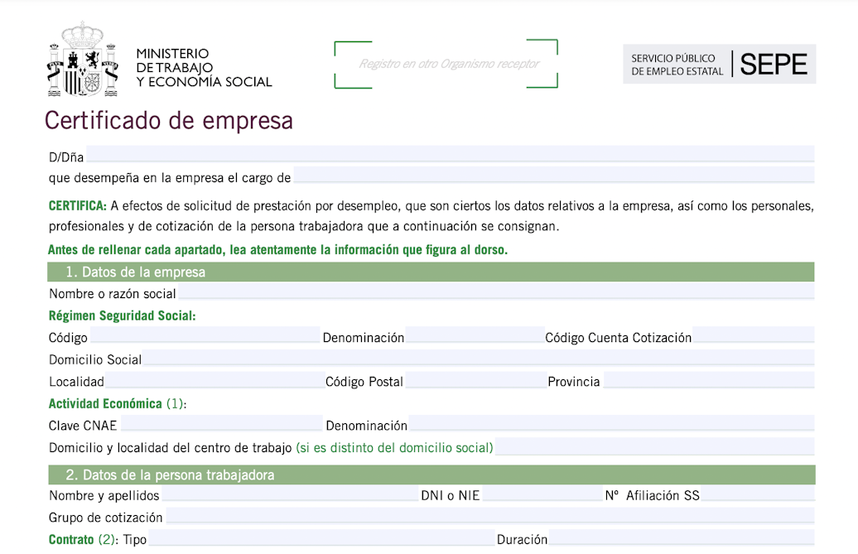Screen dimensions: 858x554
Task: Click the Localidad input field
Action: point(214,379)
